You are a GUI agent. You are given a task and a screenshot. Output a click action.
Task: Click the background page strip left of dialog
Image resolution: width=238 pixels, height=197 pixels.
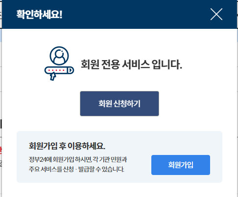(x=1, y=98)
